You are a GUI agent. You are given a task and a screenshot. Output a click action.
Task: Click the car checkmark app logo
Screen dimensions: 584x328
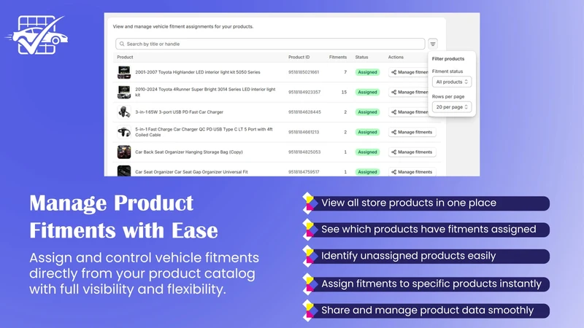[x=36, y=35]
